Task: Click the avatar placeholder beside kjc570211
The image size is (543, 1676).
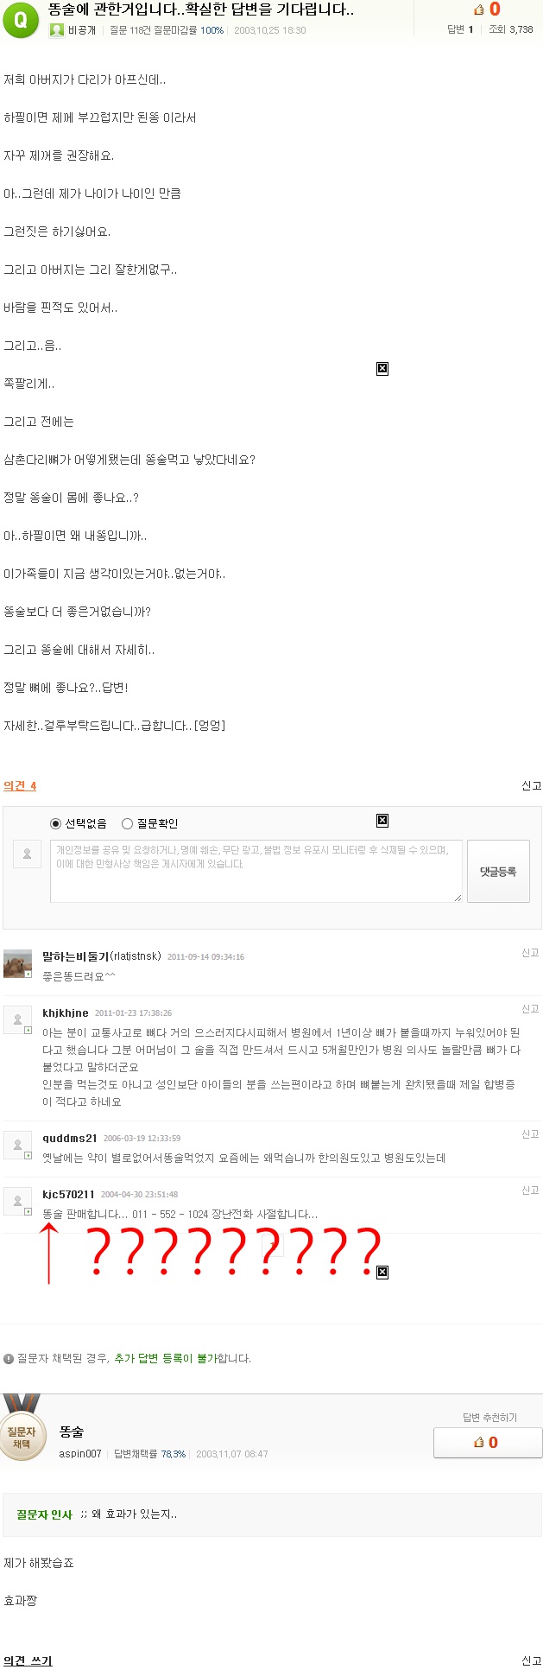Action: (x=17, y=1201)
